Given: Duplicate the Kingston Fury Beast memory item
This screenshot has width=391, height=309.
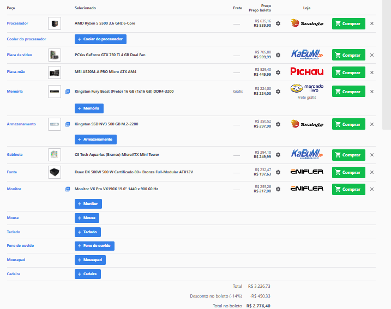Looking at the screenshot, I should click(x=68, y=92).
